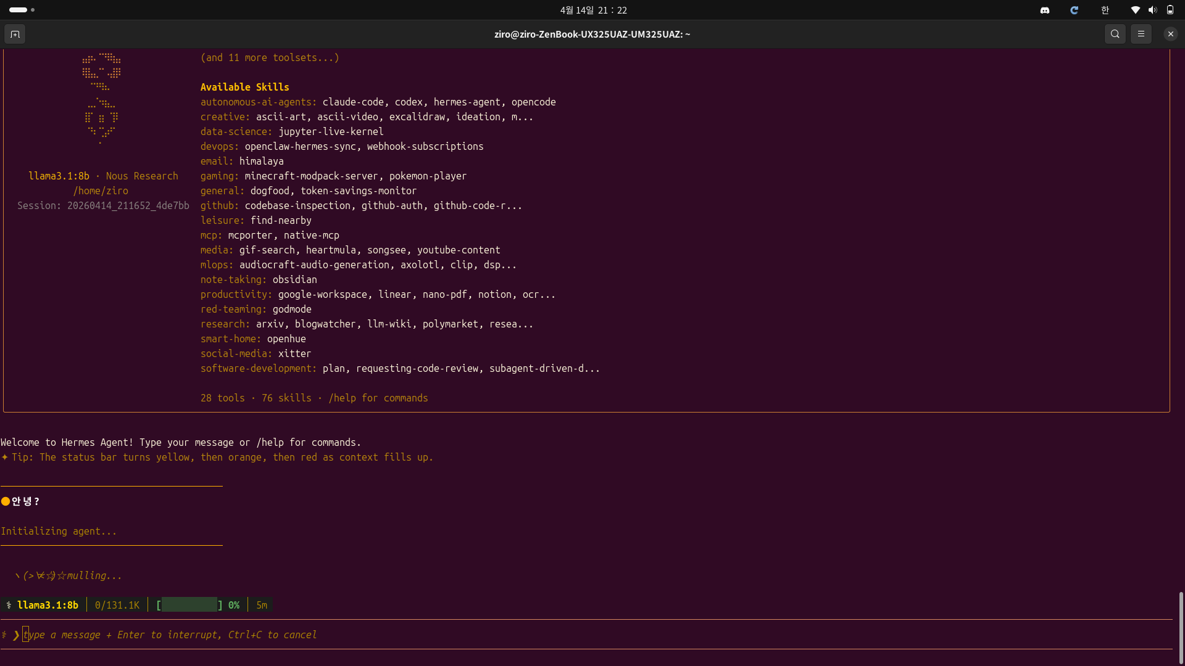Open a new terminal tab

(x=15, y=34)
